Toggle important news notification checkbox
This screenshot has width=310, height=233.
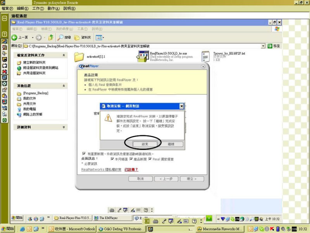84,153
